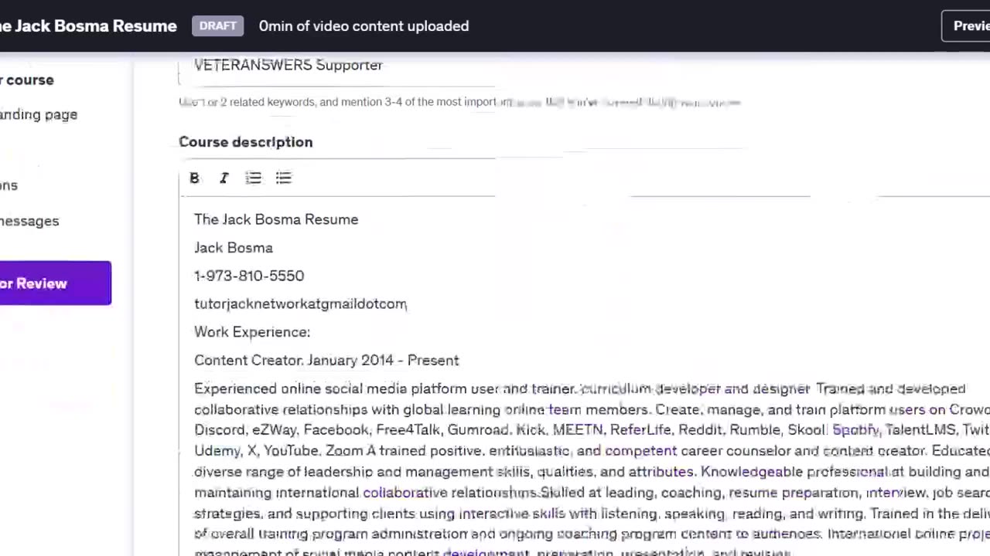Click '0min of video content uploaded' text

[x=364, y=26]
